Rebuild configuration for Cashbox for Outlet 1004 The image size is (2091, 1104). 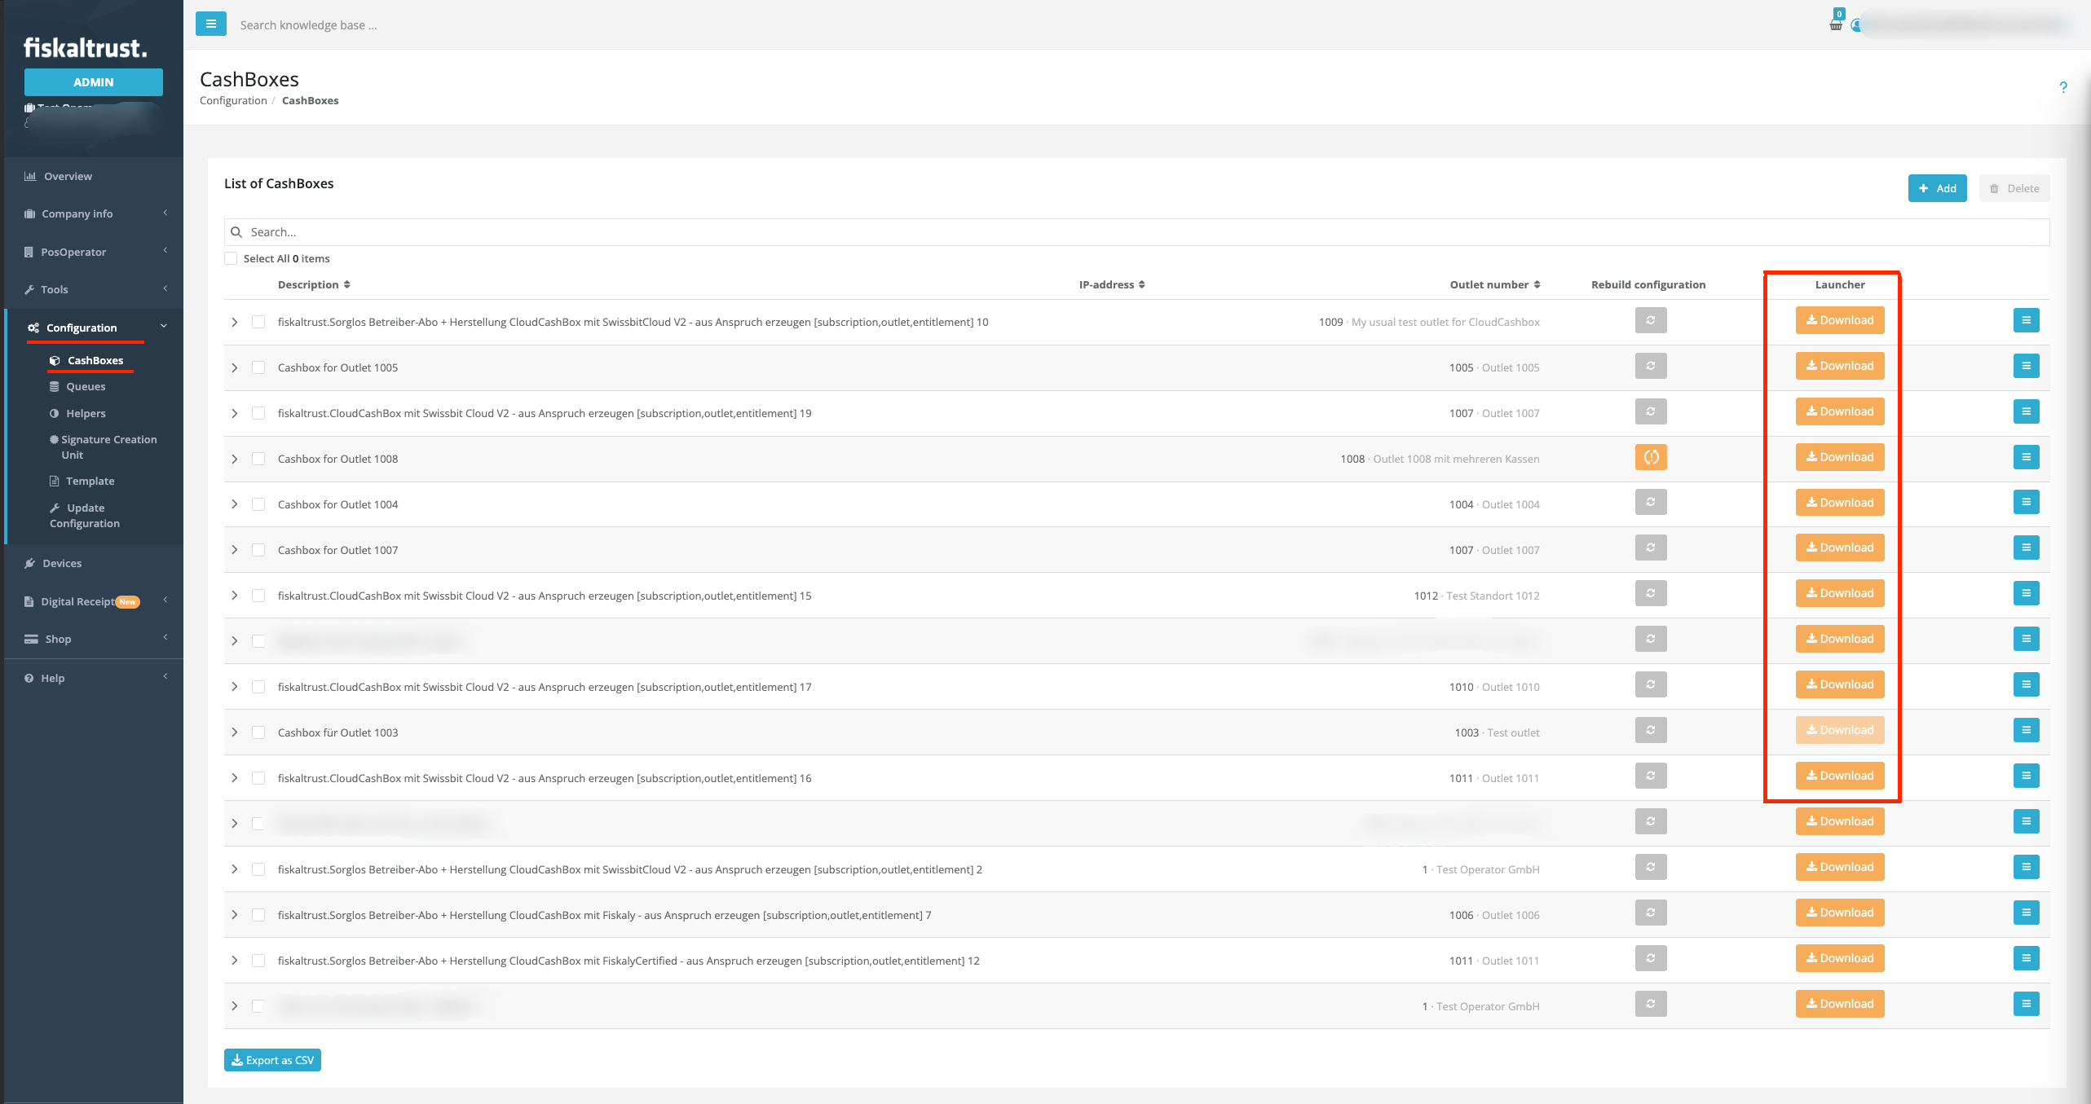[1650, 503]
